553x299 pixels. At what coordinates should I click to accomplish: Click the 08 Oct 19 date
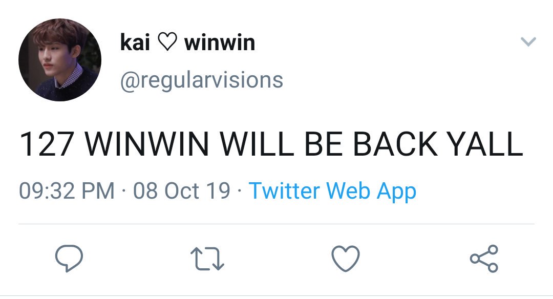pyautogui.click(x=182, y=191)
